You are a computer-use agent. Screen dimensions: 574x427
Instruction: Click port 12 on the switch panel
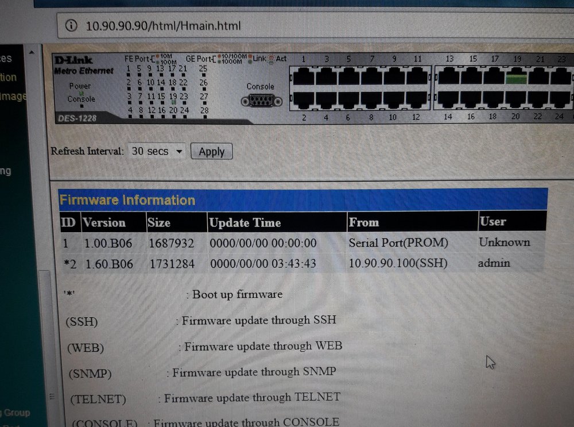click(x=417, y=99)
